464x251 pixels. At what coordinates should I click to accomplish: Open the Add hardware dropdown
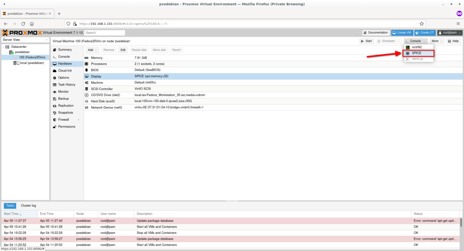coord(92,50)
